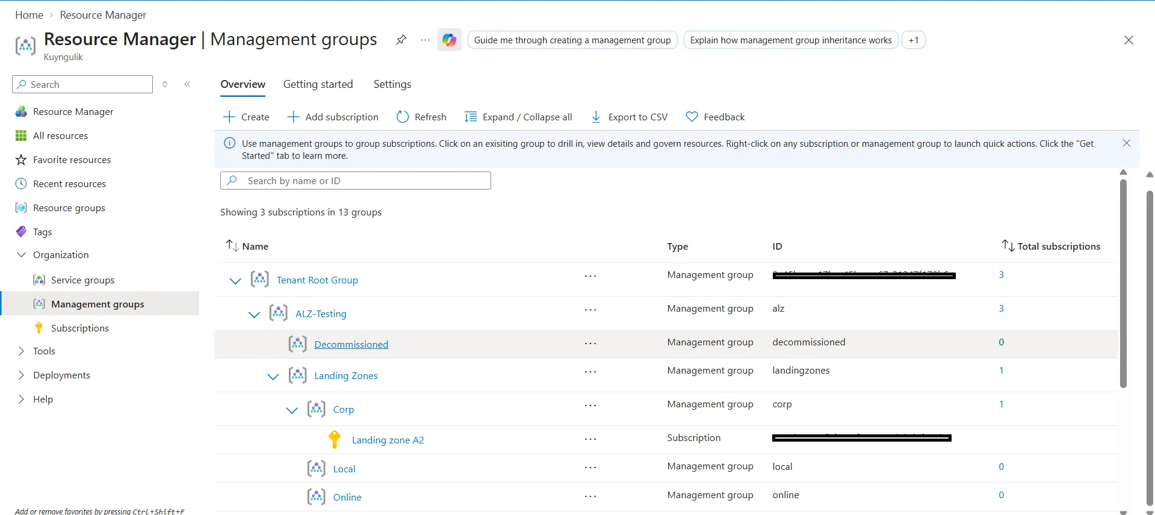Expand the Help sidebar section
This screenshot has height=515, width=1155.
pos(21,399)
